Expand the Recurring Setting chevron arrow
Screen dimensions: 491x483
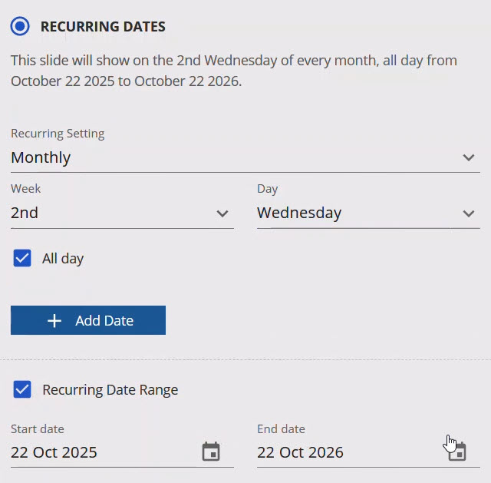[469, 157]
